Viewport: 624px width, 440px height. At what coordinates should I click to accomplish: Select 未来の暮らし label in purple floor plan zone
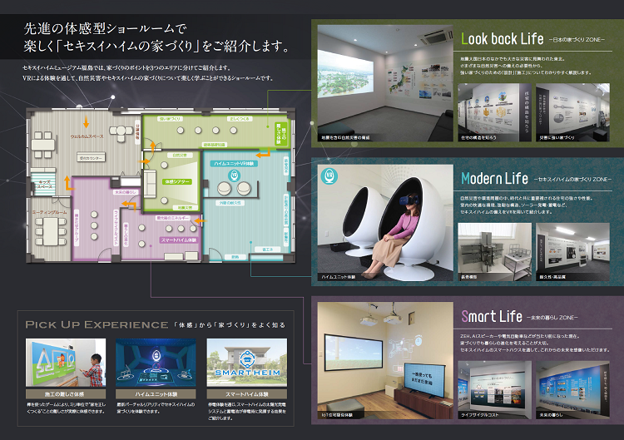[x=126, y=192]
